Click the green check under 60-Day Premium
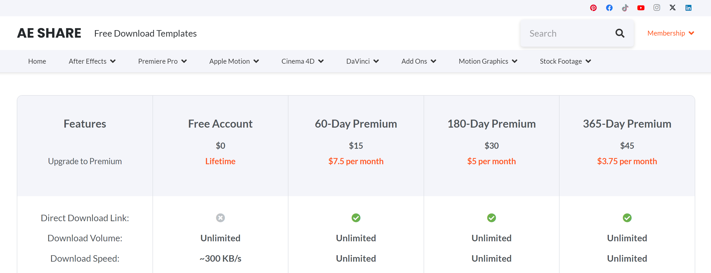The image size is (711, 273). [x=356, y=218]
